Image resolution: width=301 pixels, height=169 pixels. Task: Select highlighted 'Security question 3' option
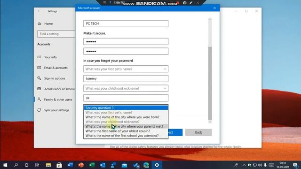[x=126, y=108]
